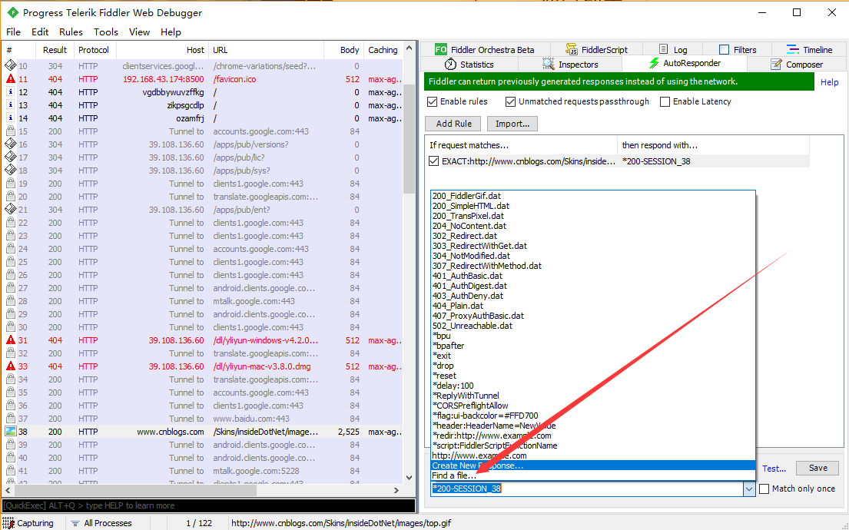
Task: Switch to the Inspectors tab
Action: coord(569,65)
